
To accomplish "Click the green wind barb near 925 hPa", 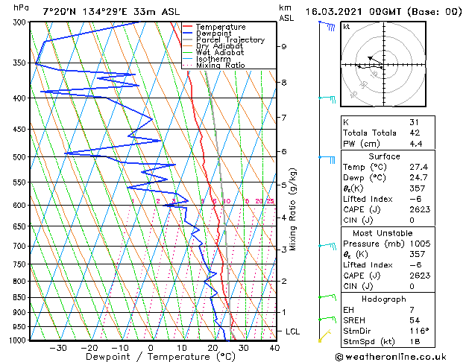I will click(x=327, y=320).
